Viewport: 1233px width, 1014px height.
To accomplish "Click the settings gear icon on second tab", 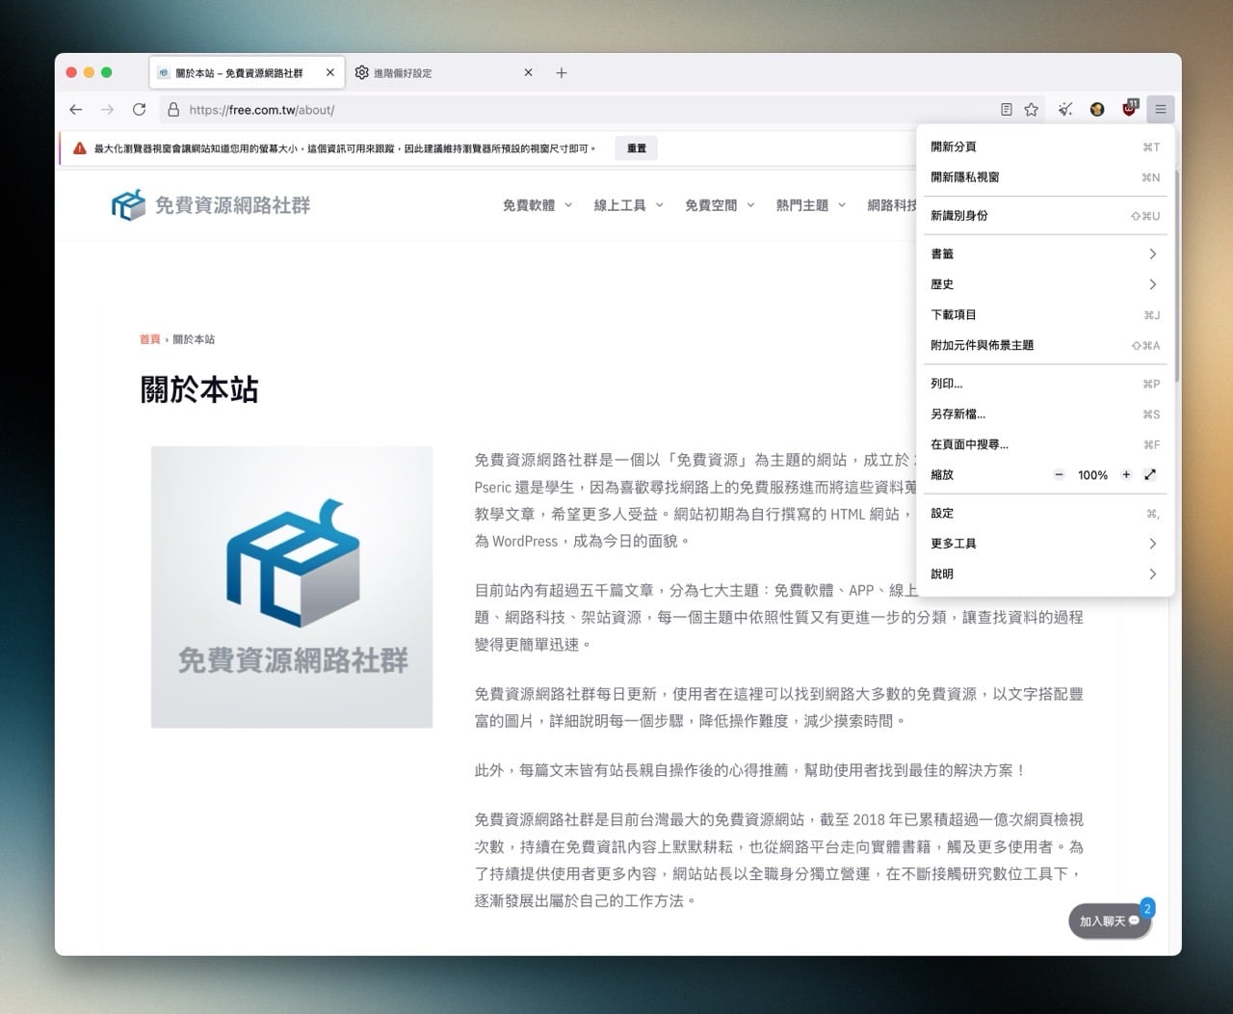I will pos(362,72).
